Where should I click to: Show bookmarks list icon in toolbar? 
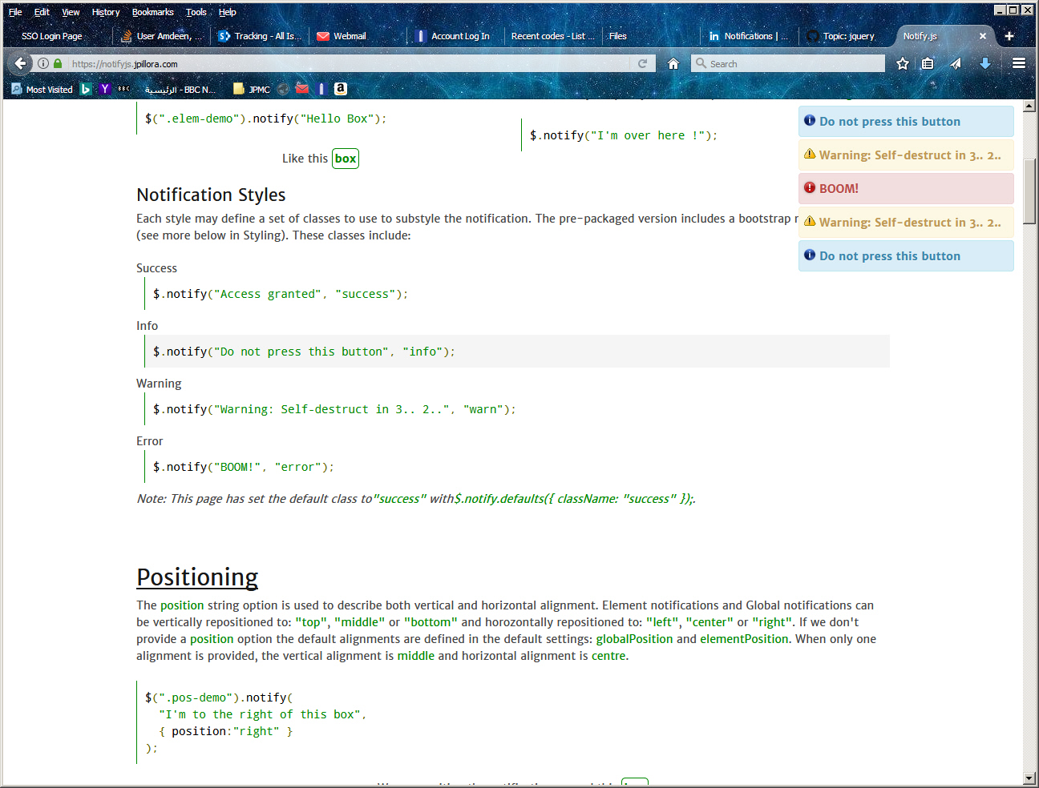pyautogui.click(x=928, y=63)
